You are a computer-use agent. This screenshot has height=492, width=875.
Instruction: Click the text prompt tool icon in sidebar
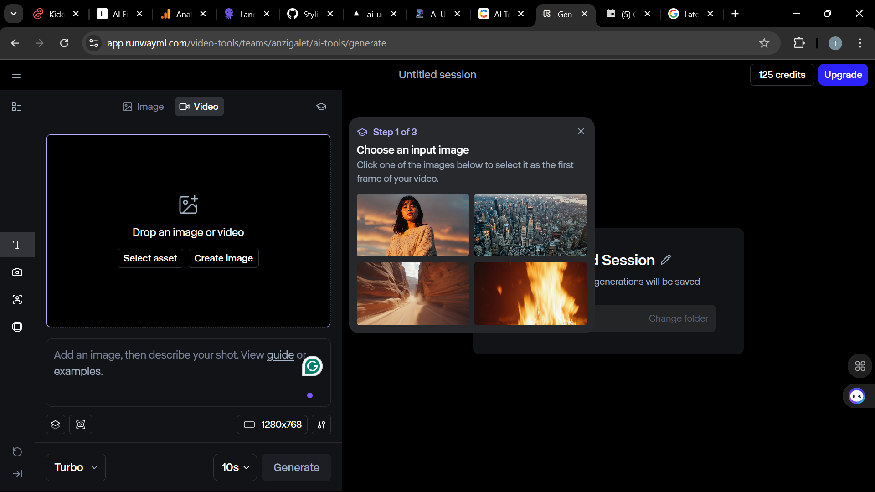click(17, 245)
